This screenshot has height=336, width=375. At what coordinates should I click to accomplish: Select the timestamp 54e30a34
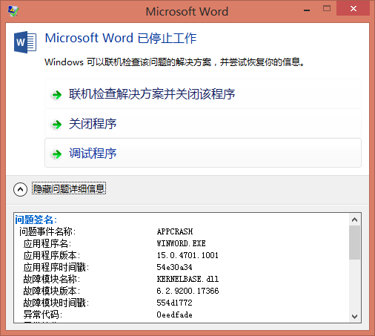point(174,267)
